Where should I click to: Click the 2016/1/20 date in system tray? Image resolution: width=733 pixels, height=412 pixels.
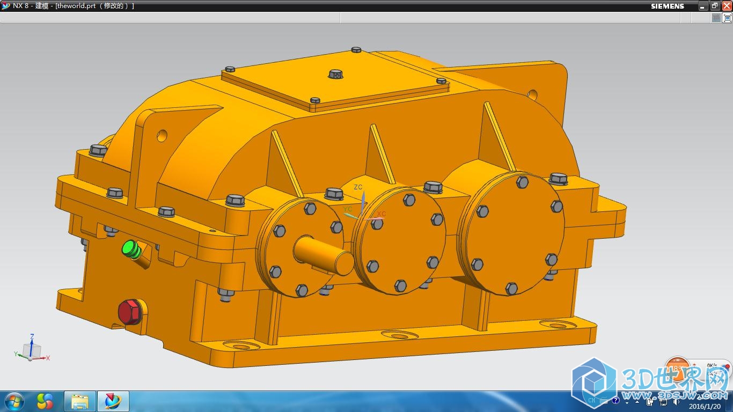[x=705, y=406]
